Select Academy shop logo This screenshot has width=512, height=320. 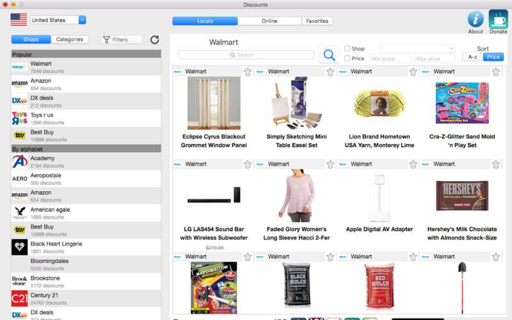coord(20,162)
